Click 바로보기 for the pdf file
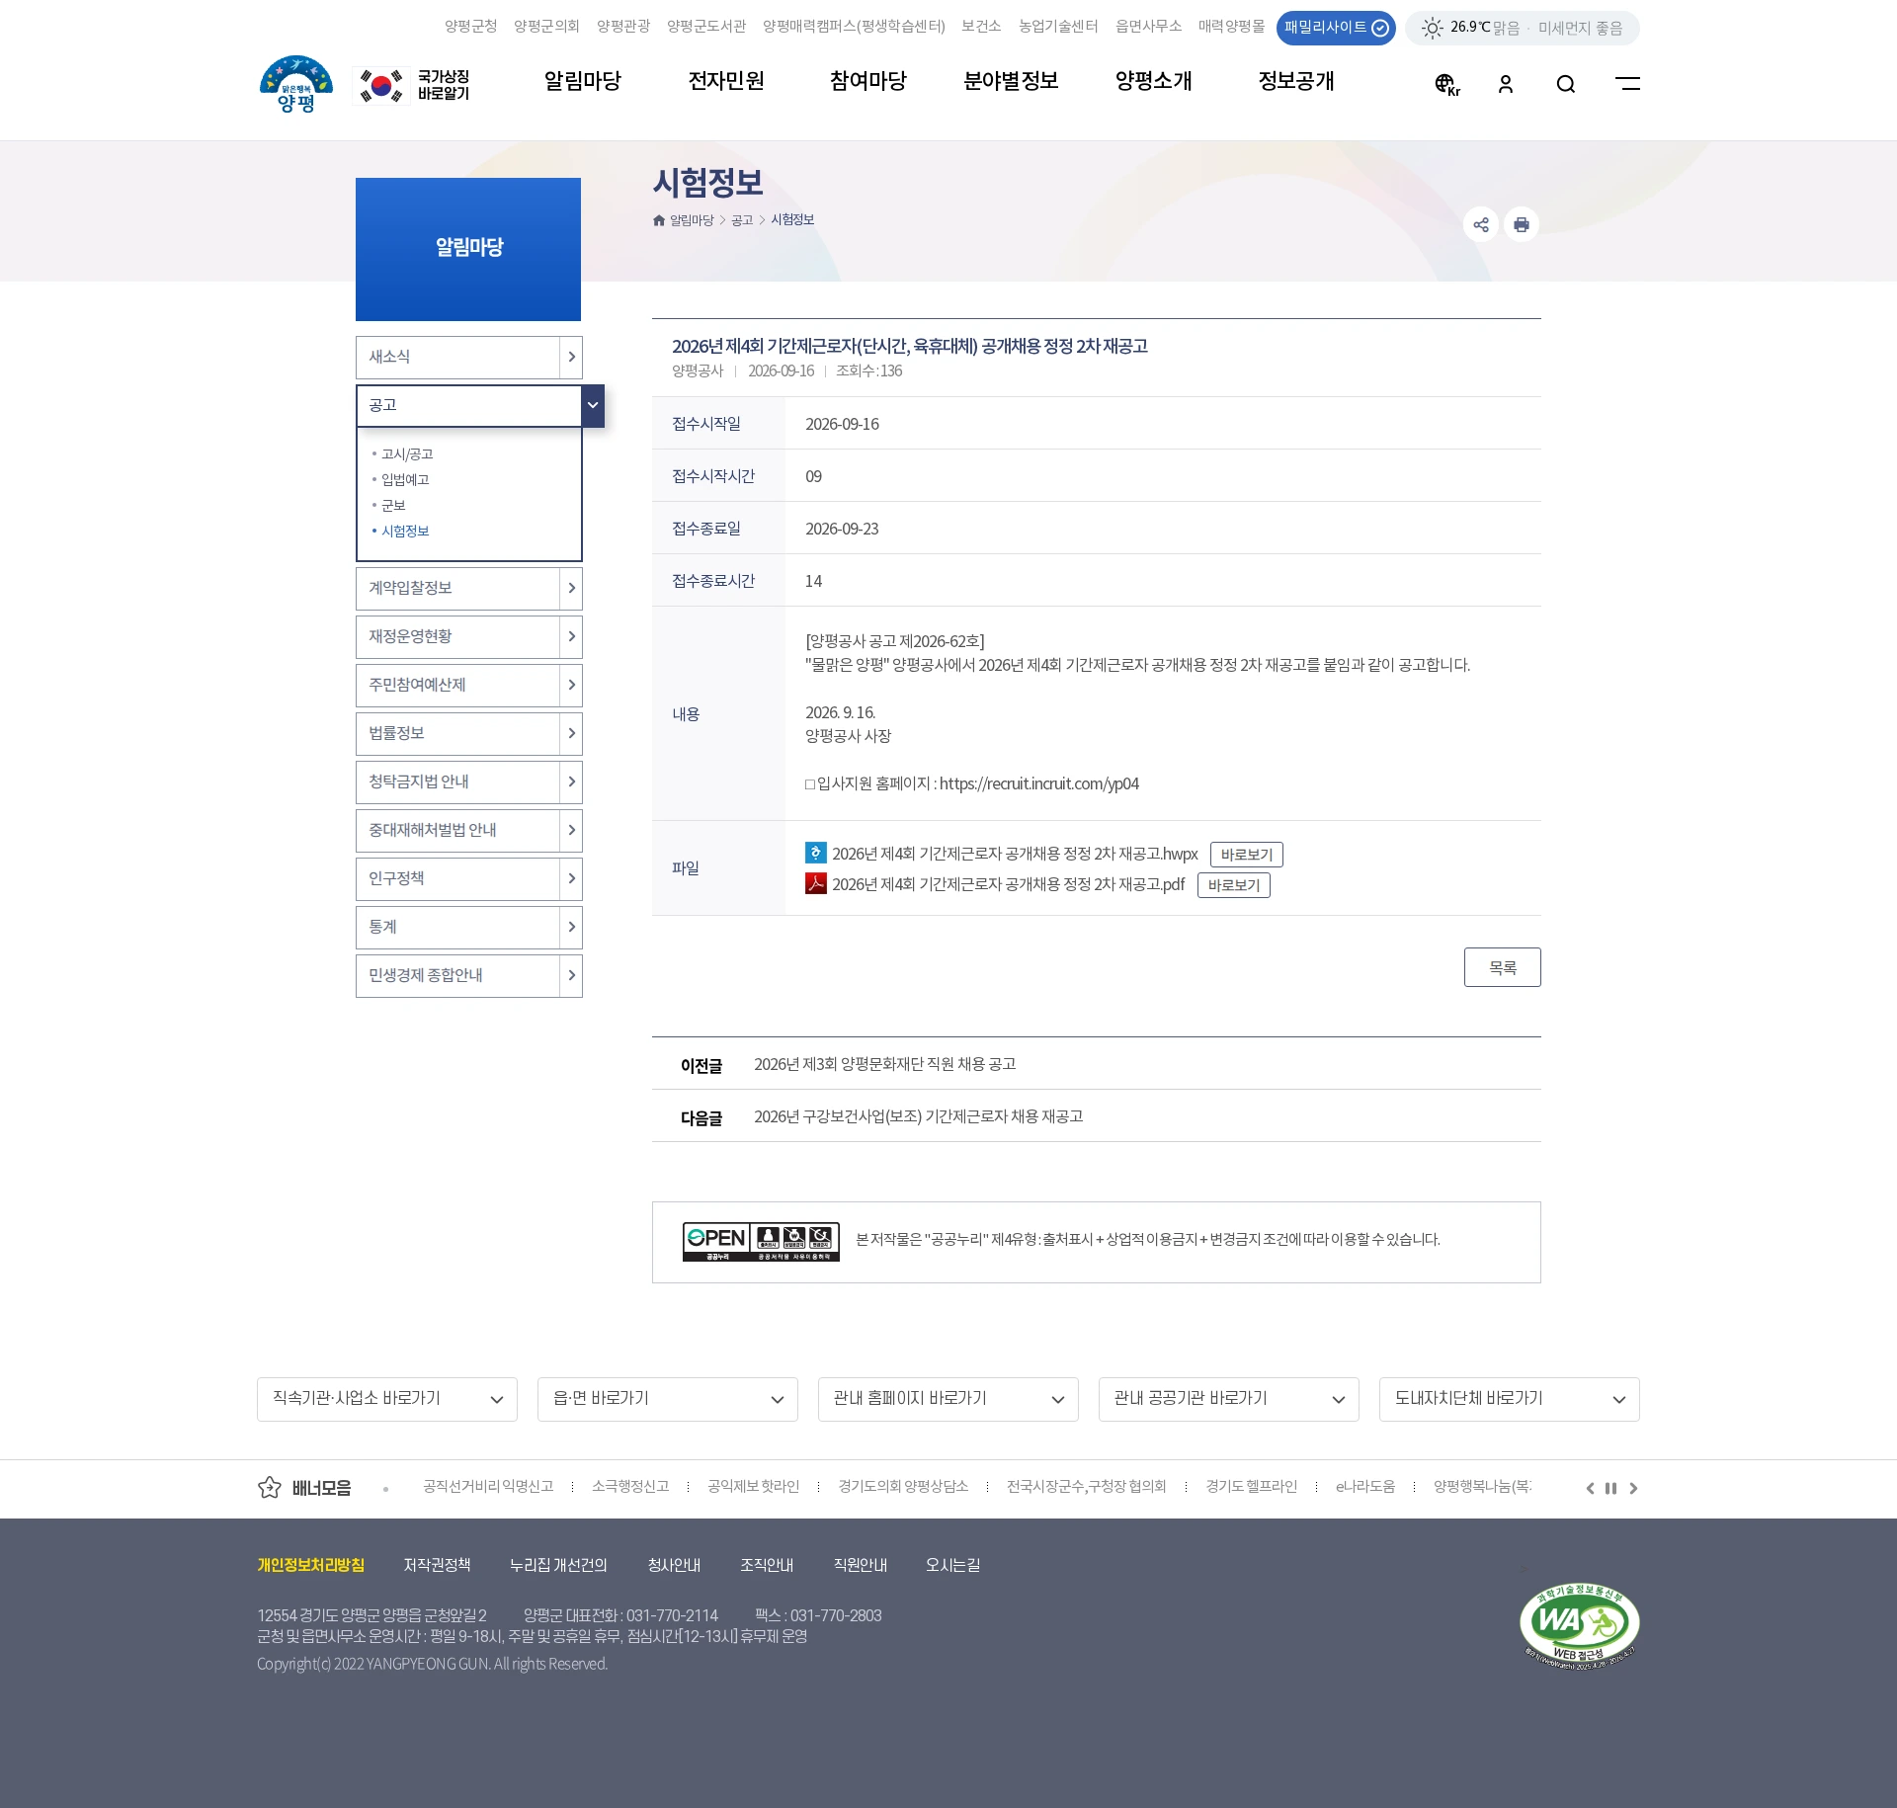 1234,885
